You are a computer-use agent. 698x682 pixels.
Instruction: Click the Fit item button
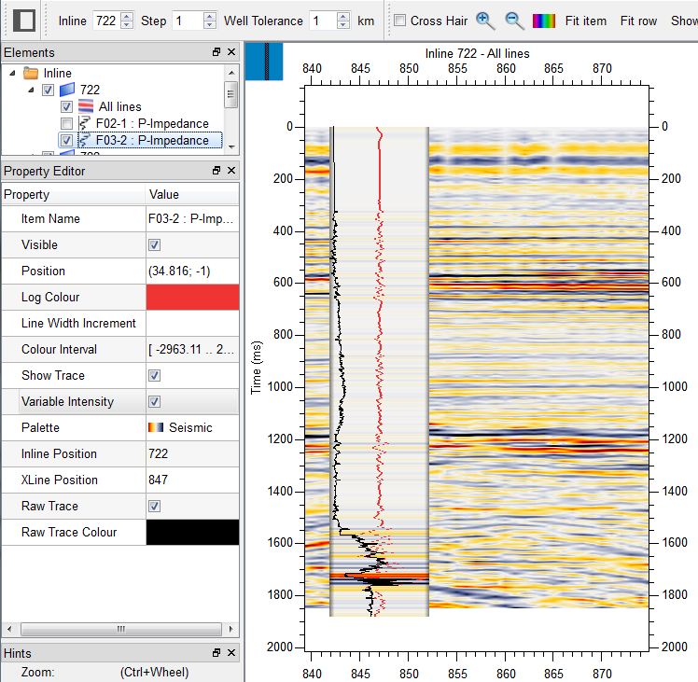[x=586, y=21]
